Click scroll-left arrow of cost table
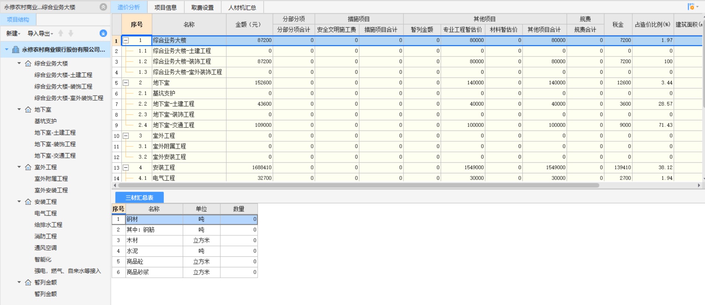This screenshot has height=305, width=705. (x=115, y=186)
